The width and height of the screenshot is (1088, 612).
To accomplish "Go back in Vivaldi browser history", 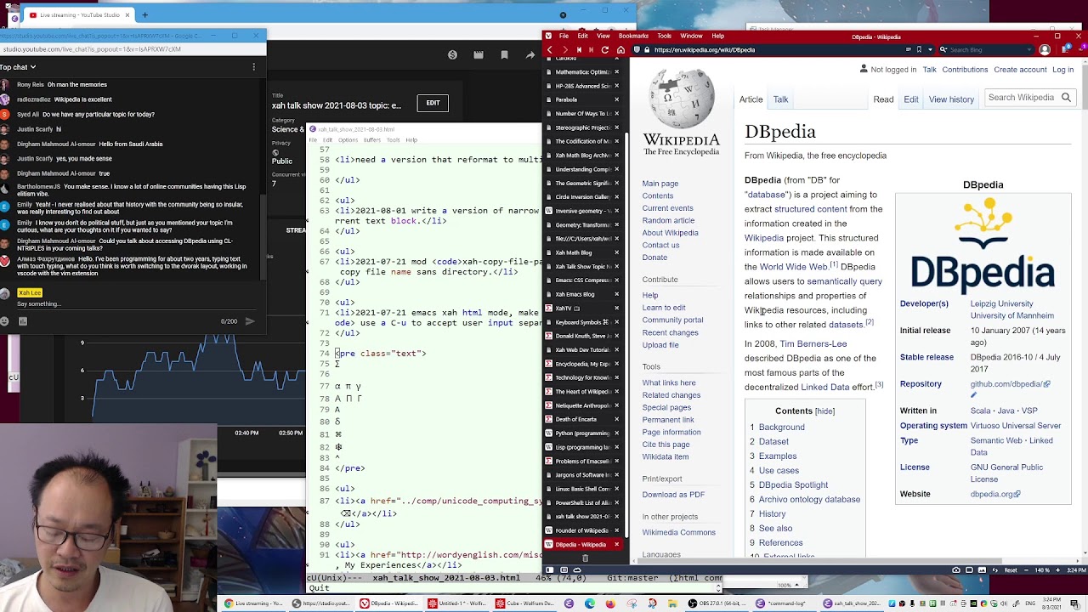I will [550, 49].
